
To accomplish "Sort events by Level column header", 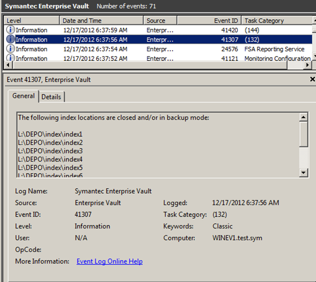I will pyautogui.click(x=31, y=21).
